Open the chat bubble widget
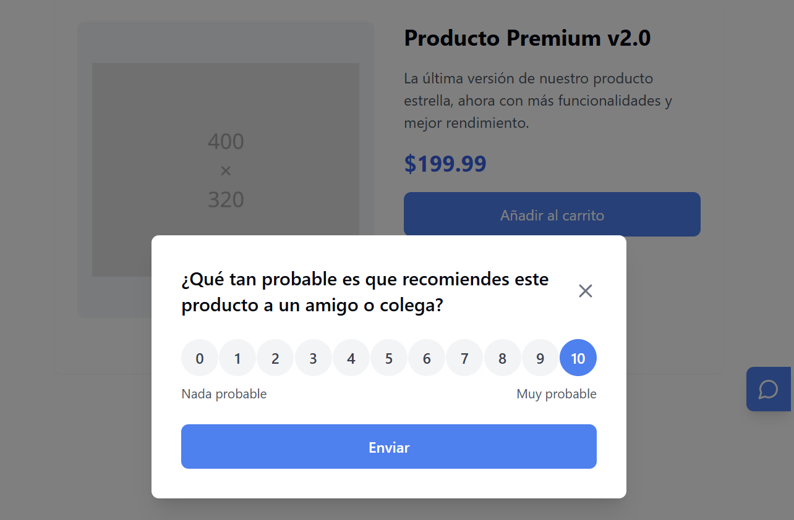This screenshot has width=794, height=520. [768, 389]
